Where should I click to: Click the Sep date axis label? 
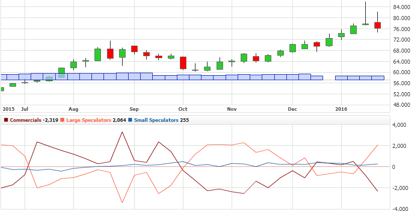[134, 109]
